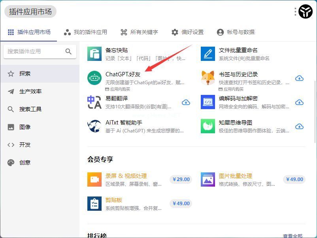317x238 pixels.
Task: Open the three-dot more options menu
Action: coord(295,12)
